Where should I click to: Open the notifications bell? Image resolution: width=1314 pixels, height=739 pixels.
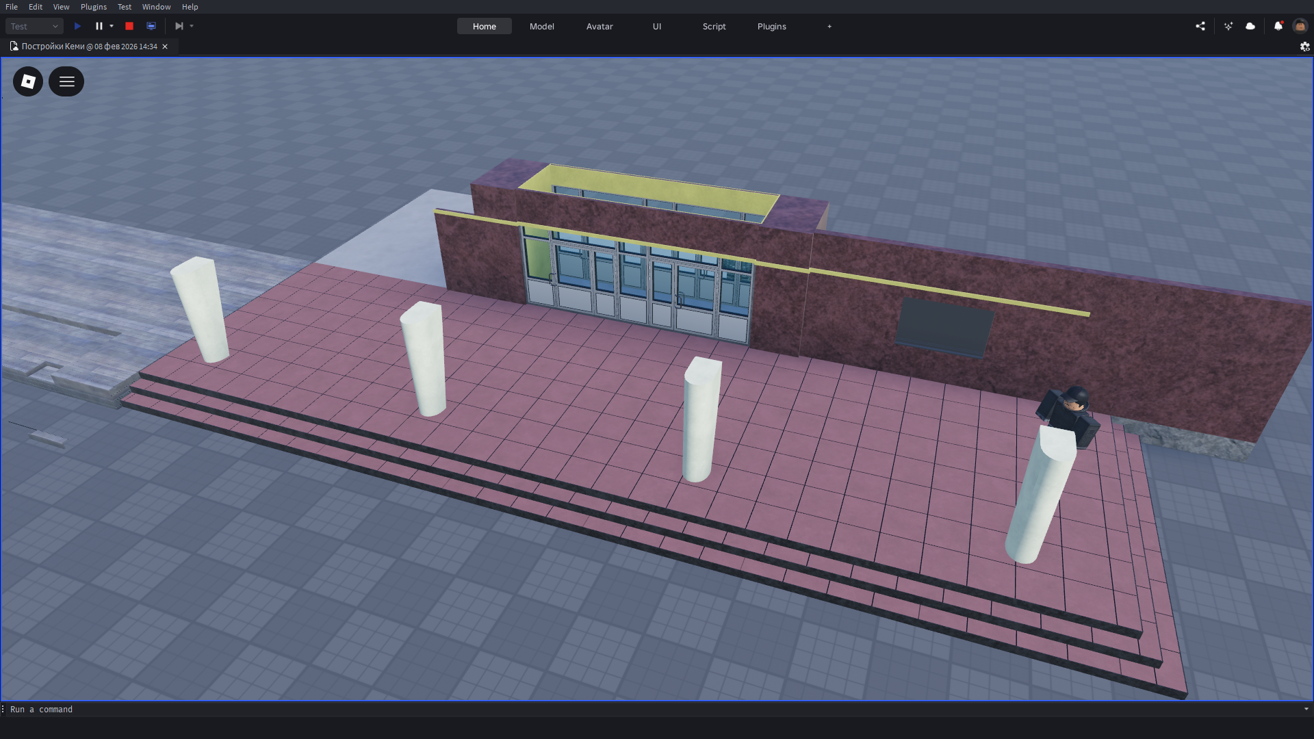point(1278,26)
